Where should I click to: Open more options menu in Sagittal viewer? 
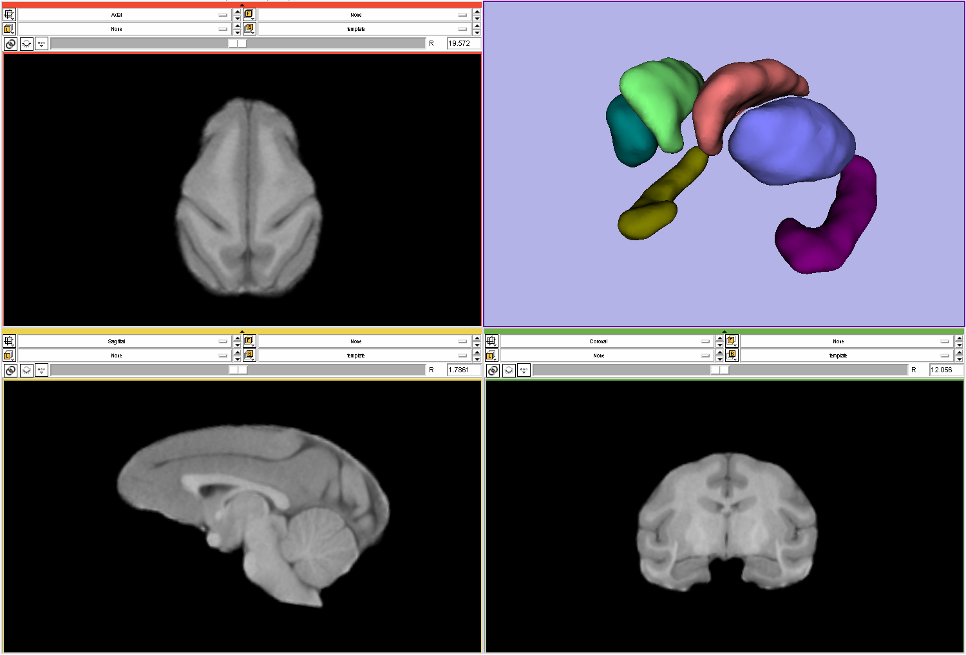pyautogui.click(x=41, y=370)
